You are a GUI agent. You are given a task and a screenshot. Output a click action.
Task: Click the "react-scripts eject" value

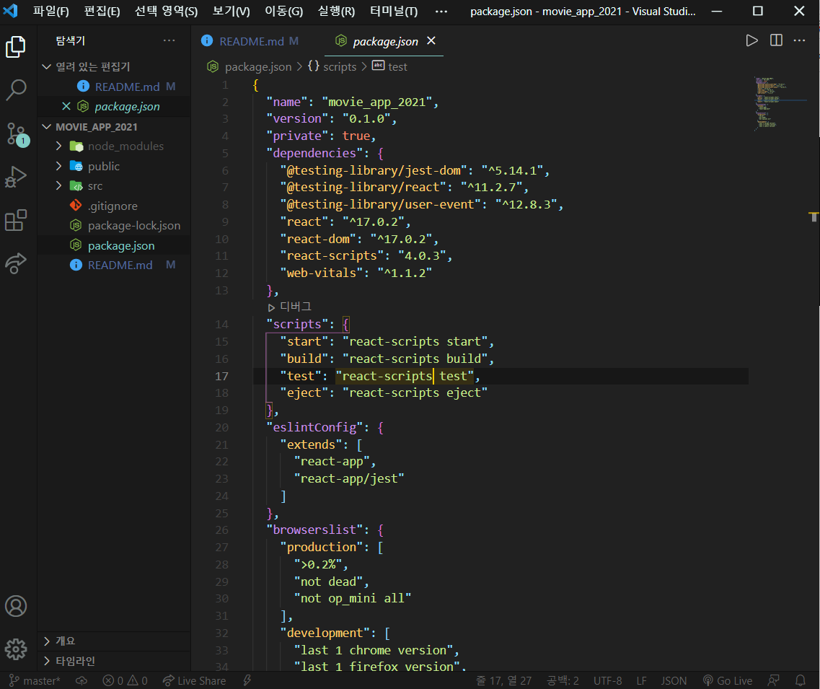click(415, 393)
